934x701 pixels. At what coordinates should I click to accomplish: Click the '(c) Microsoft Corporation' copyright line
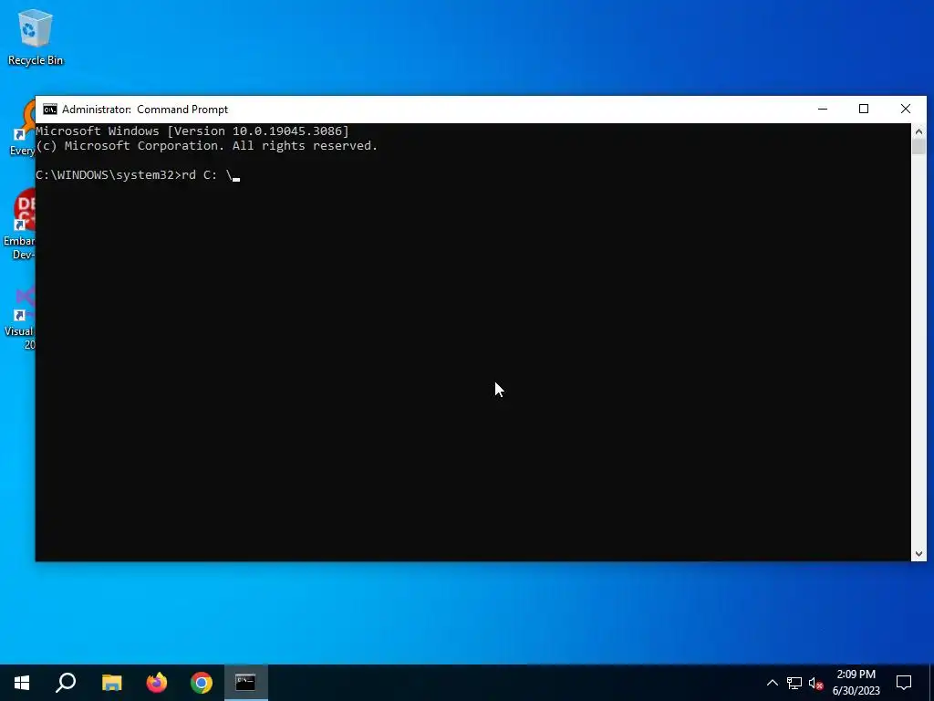click(207, 146)
